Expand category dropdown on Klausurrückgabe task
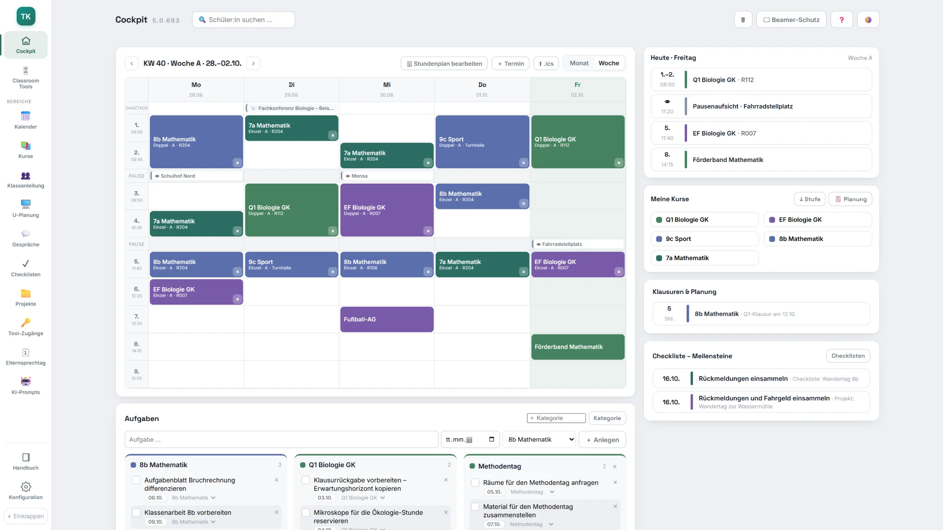 click(363, 498)
